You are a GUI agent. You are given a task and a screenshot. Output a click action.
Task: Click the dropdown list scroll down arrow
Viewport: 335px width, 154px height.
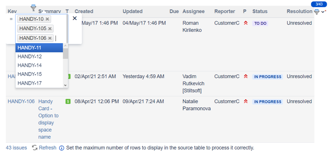point(65,85)
